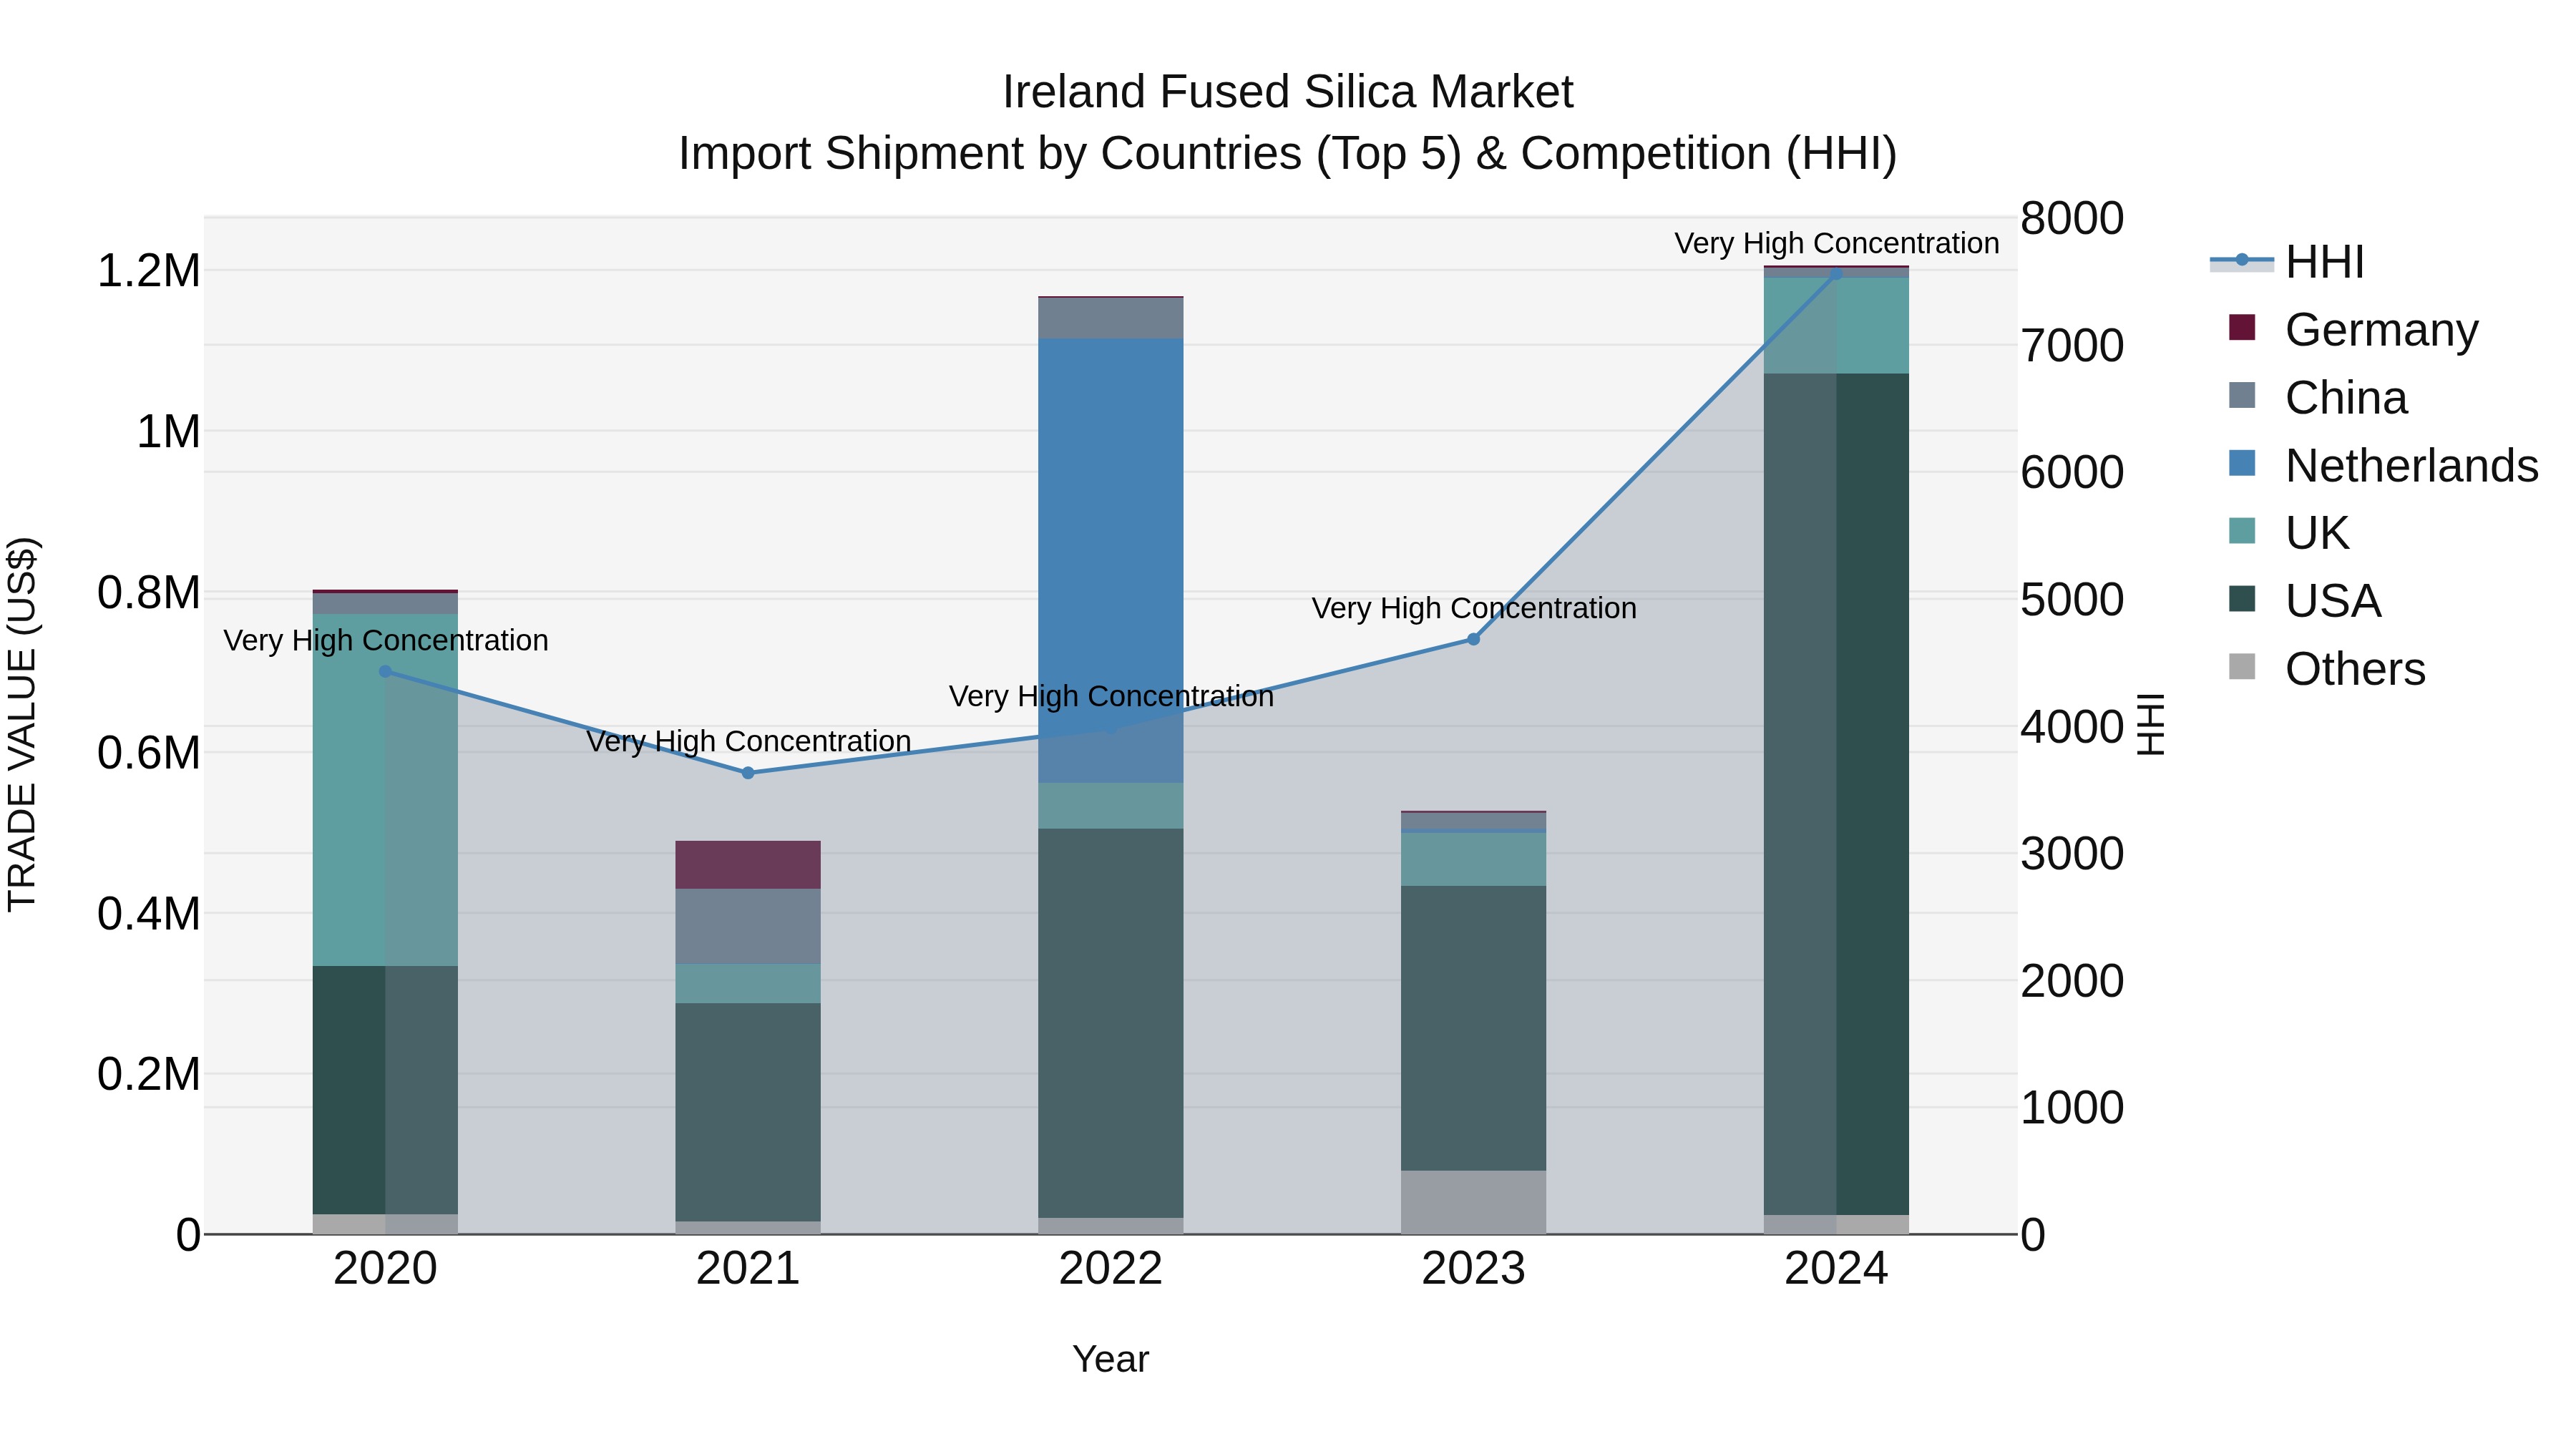Click the Germany segment in the 2021 bar
Screen dimensions: 2576x1449
pyautogui.click(x=748, y=865)
